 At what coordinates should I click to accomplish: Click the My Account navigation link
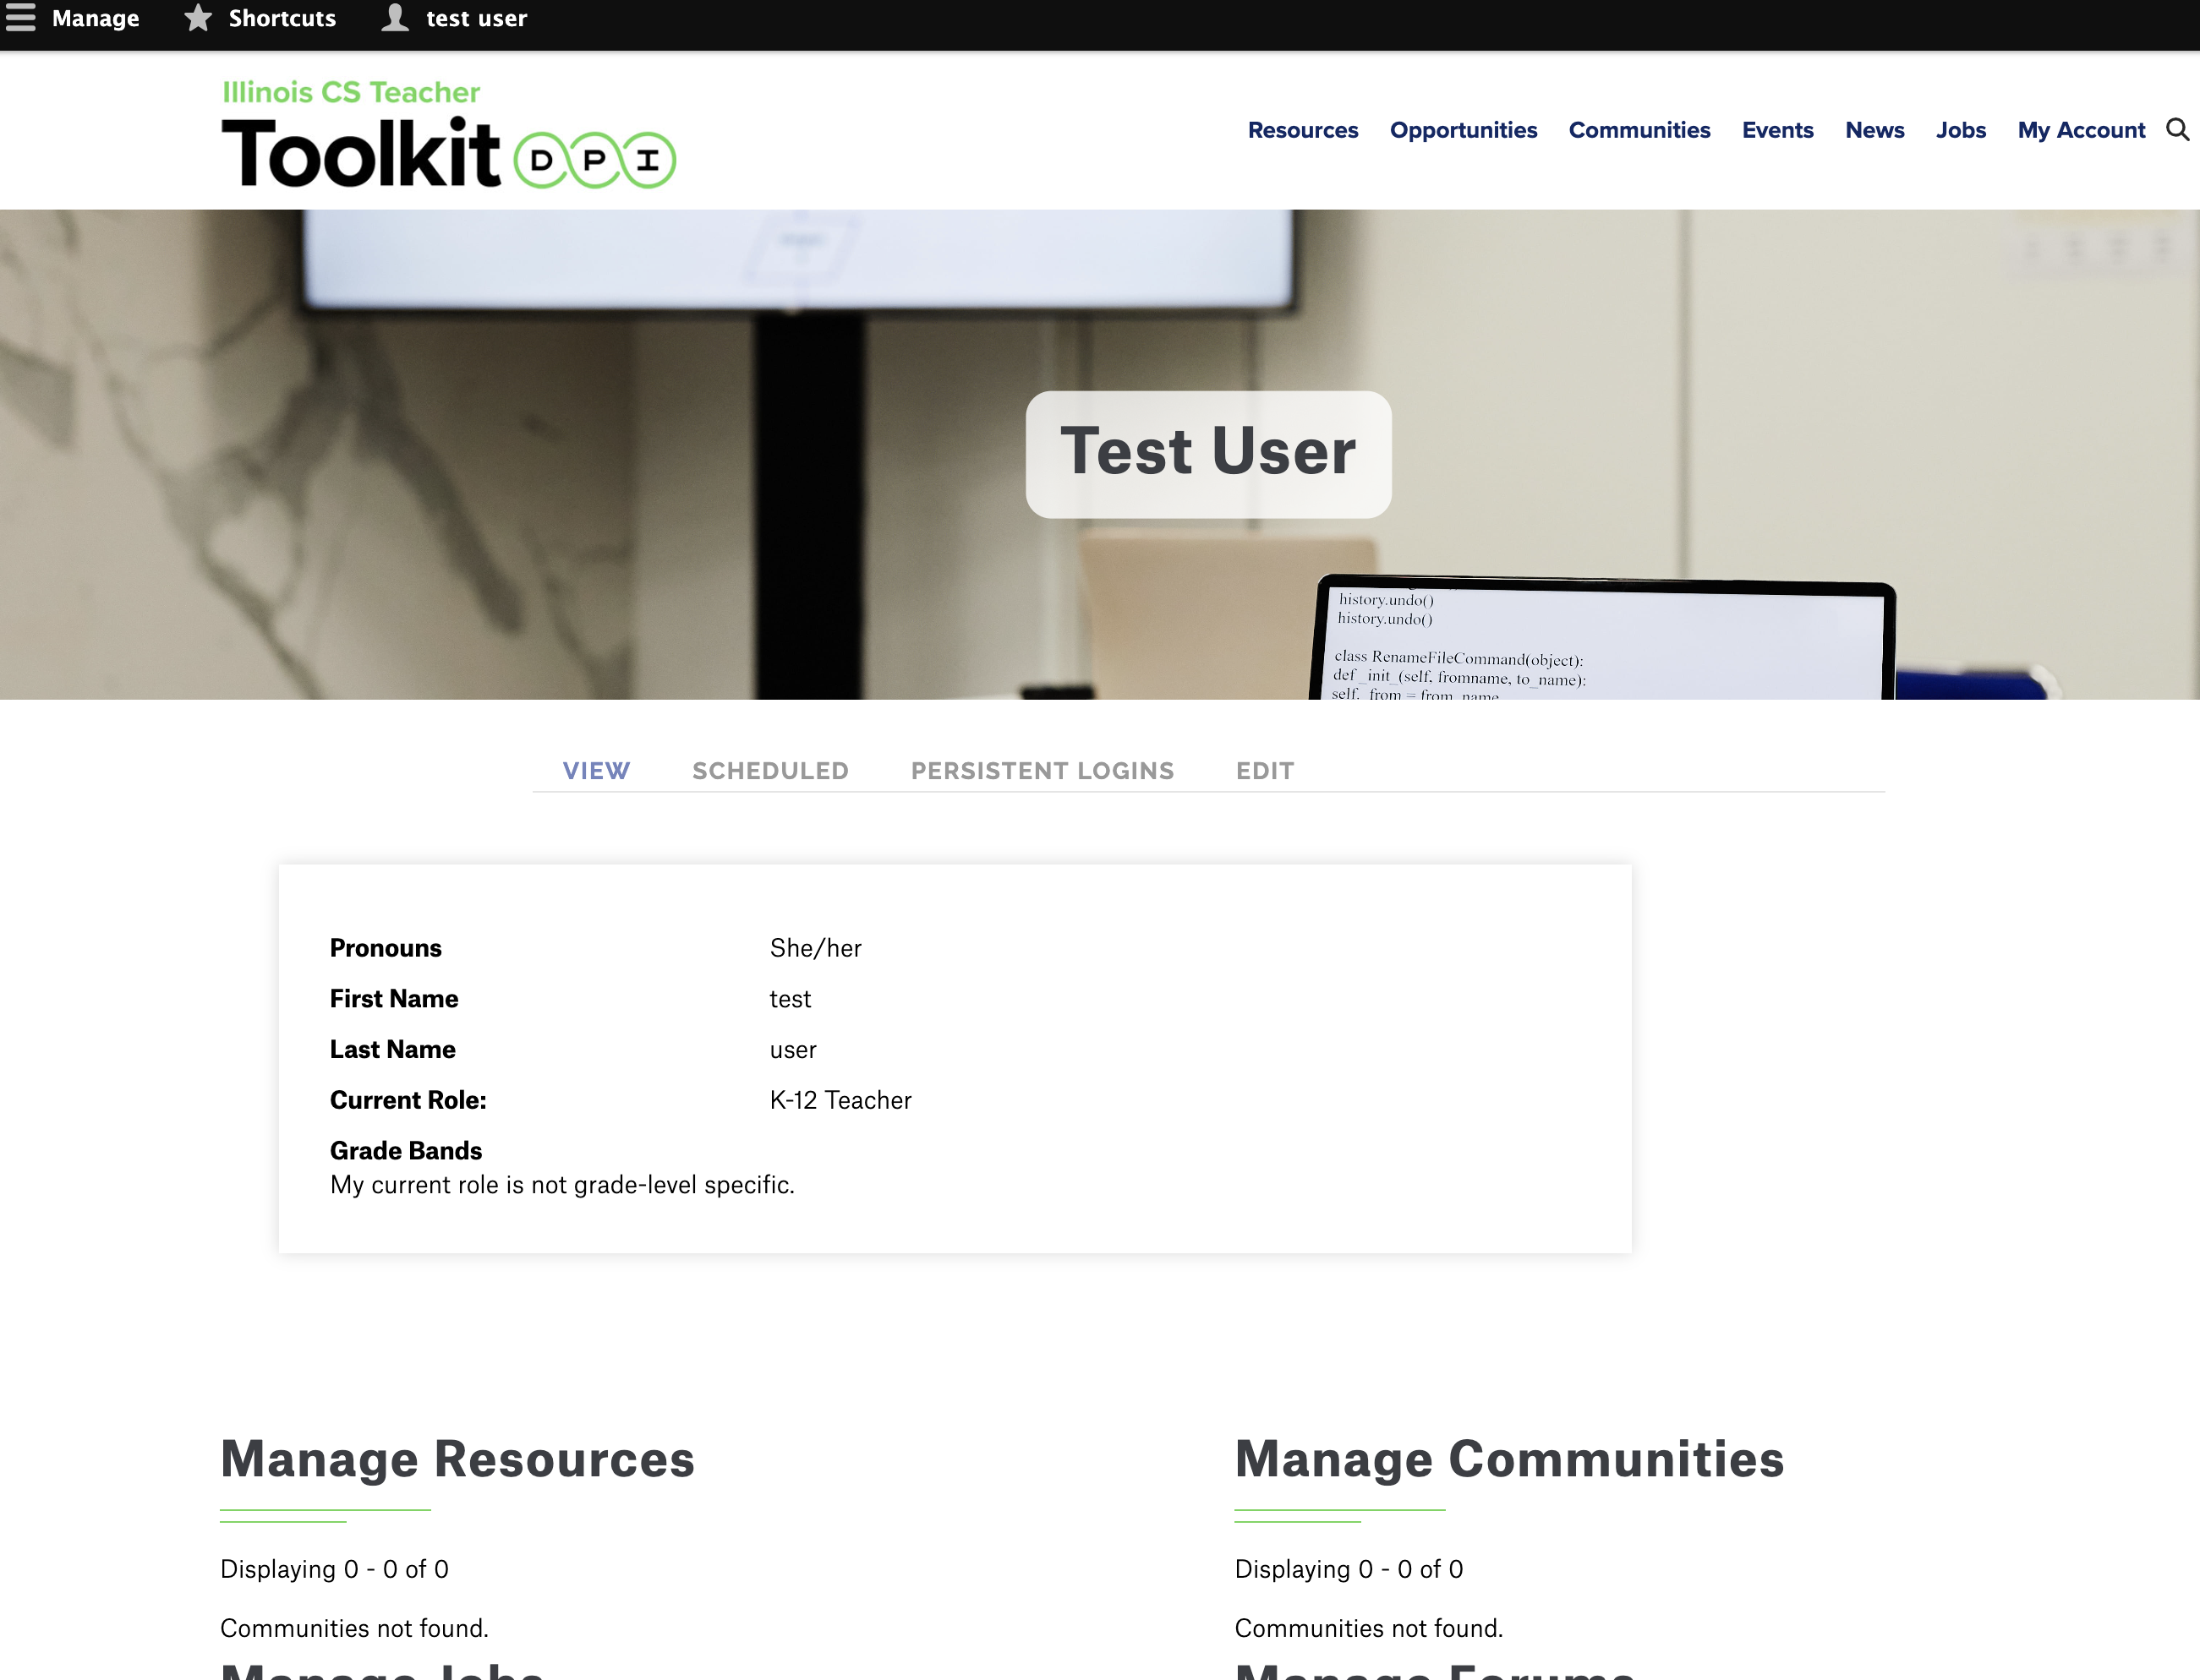[2080, 128]
